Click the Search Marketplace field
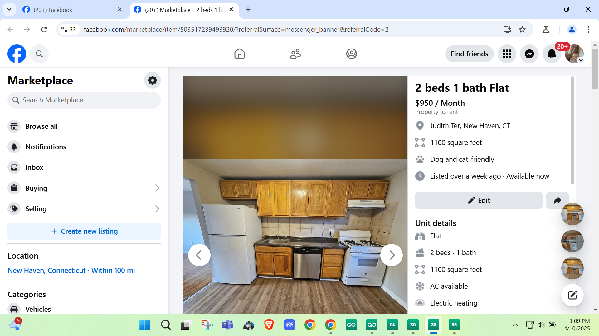The image size is (599, 336). (84, 100)
